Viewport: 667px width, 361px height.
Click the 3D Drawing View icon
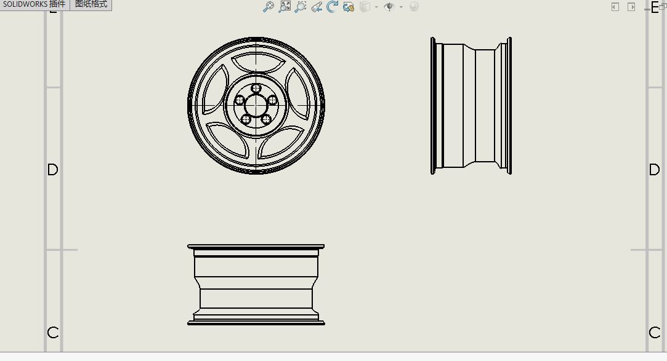point(349,6)
